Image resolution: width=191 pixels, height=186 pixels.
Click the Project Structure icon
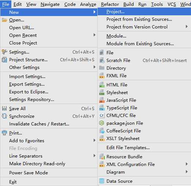click(4, 60)
